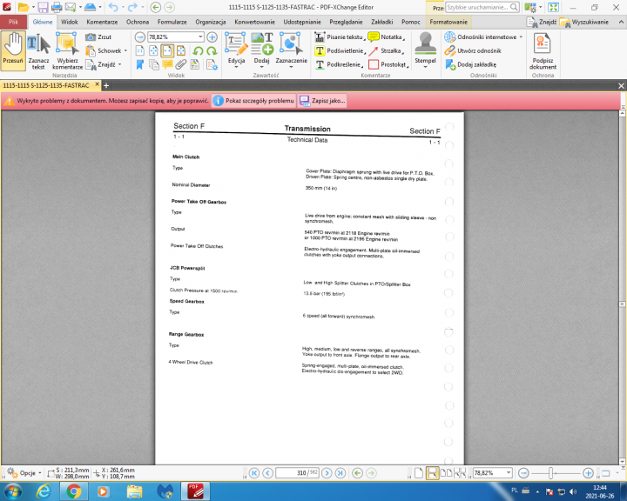Click the Edycja content edit tool

(x=236, y=50)
